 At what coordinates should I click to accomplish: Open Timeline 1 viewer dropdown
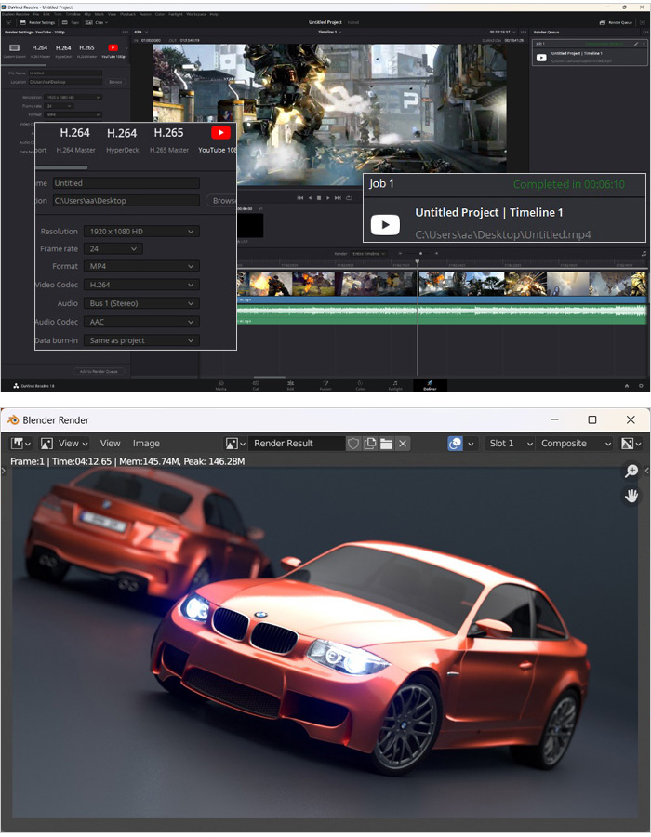pyautogui.click(x=330, y=32)
